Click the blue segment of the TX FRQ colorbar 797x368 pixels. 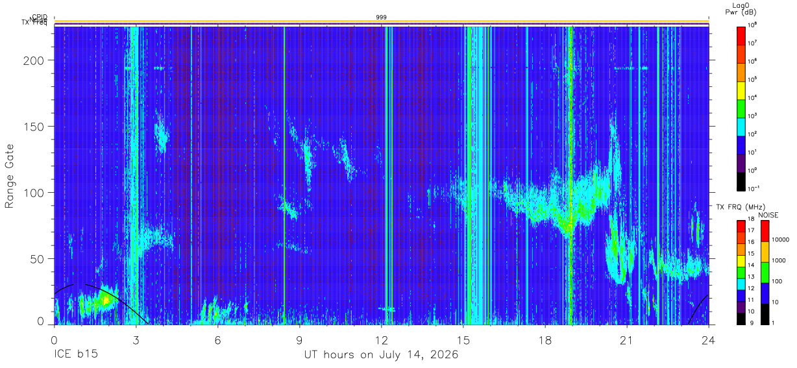(741, 296)
